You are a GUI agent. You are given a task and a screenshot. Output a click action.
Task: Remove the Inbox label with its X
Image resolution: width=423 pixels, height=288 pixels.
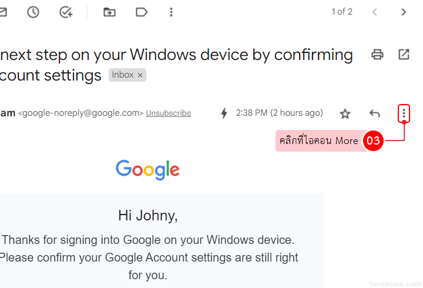pyautogui.click(x=140, y=75)
